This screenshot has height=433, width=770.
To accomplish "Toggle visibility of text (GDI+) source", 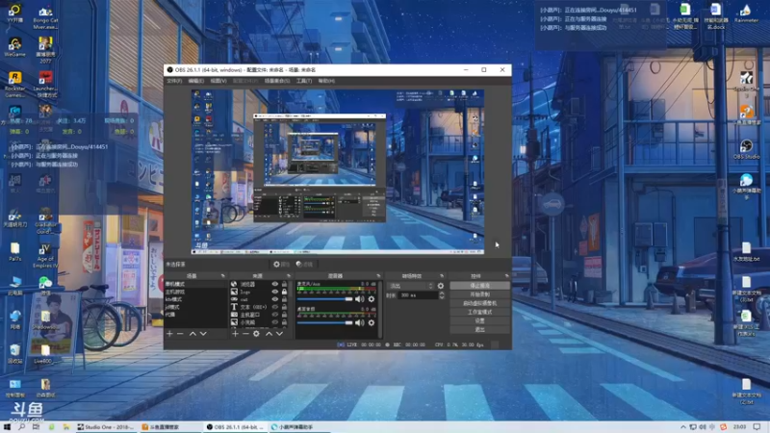I will tap(275, 307).
